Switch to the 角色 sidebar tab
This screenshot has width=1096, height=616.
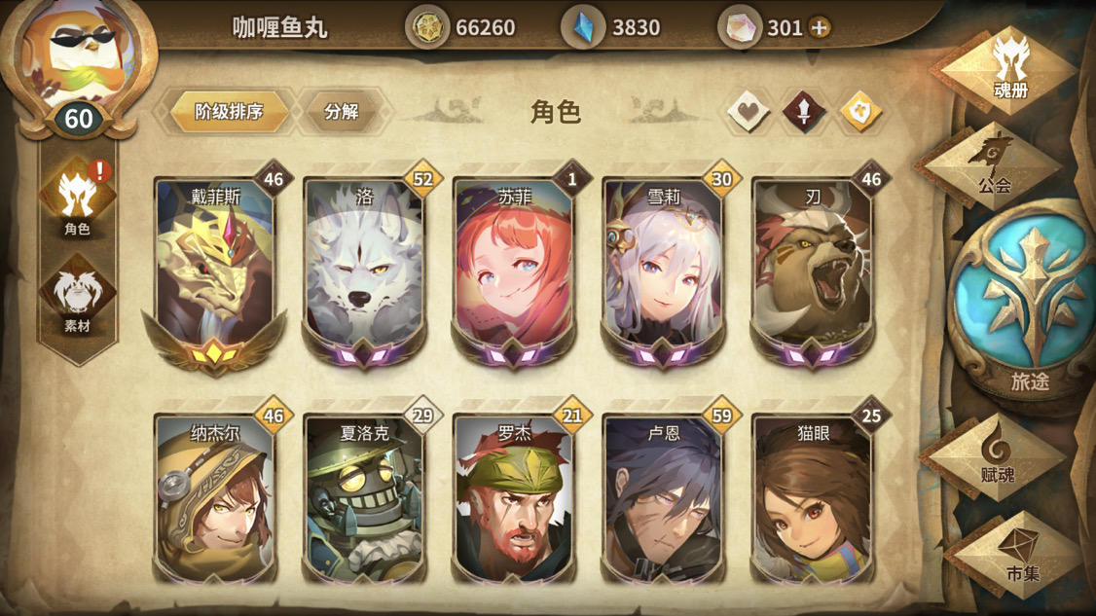pyautogui.click(x=77, y=201)
